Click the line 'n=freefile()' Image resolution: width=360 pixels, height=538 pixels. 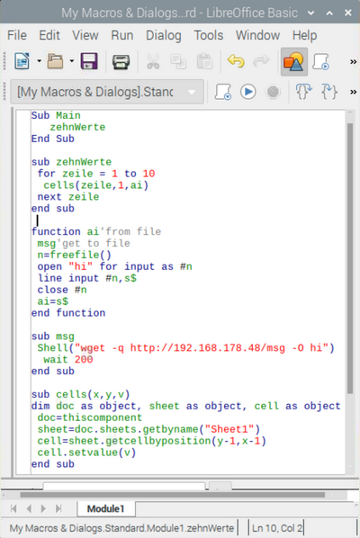pyautogui.click(x=74, y=255)
